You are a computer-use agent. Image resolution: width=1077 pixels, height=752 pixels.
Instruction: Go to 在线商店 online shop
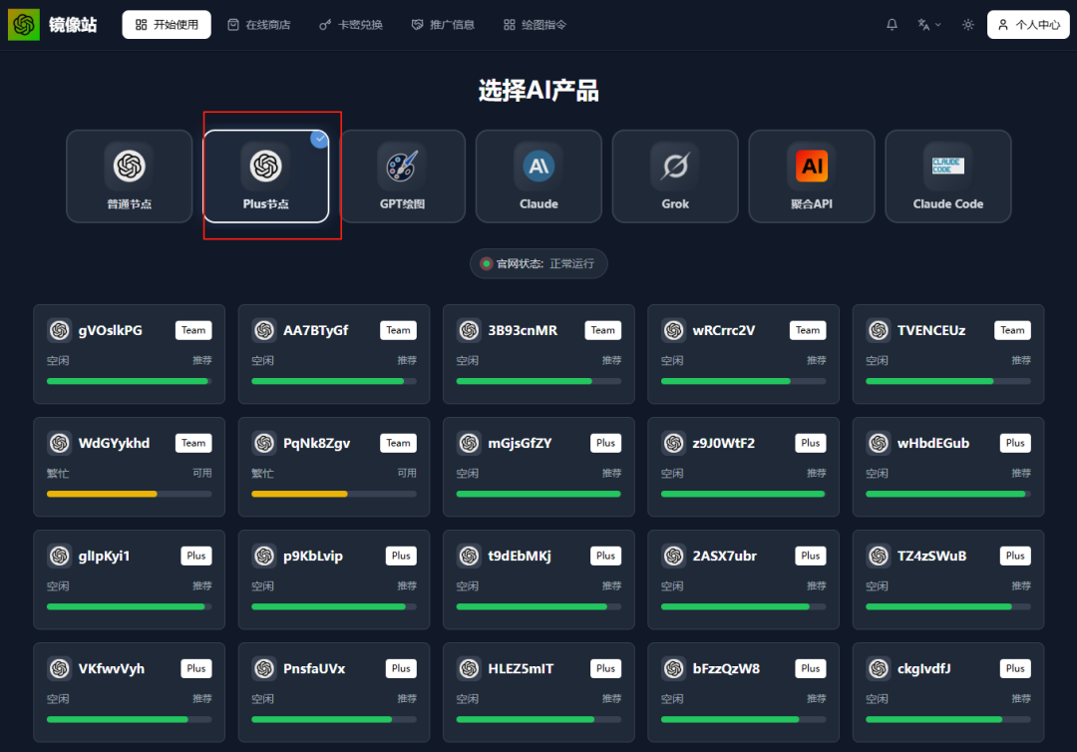coord(259,25)
